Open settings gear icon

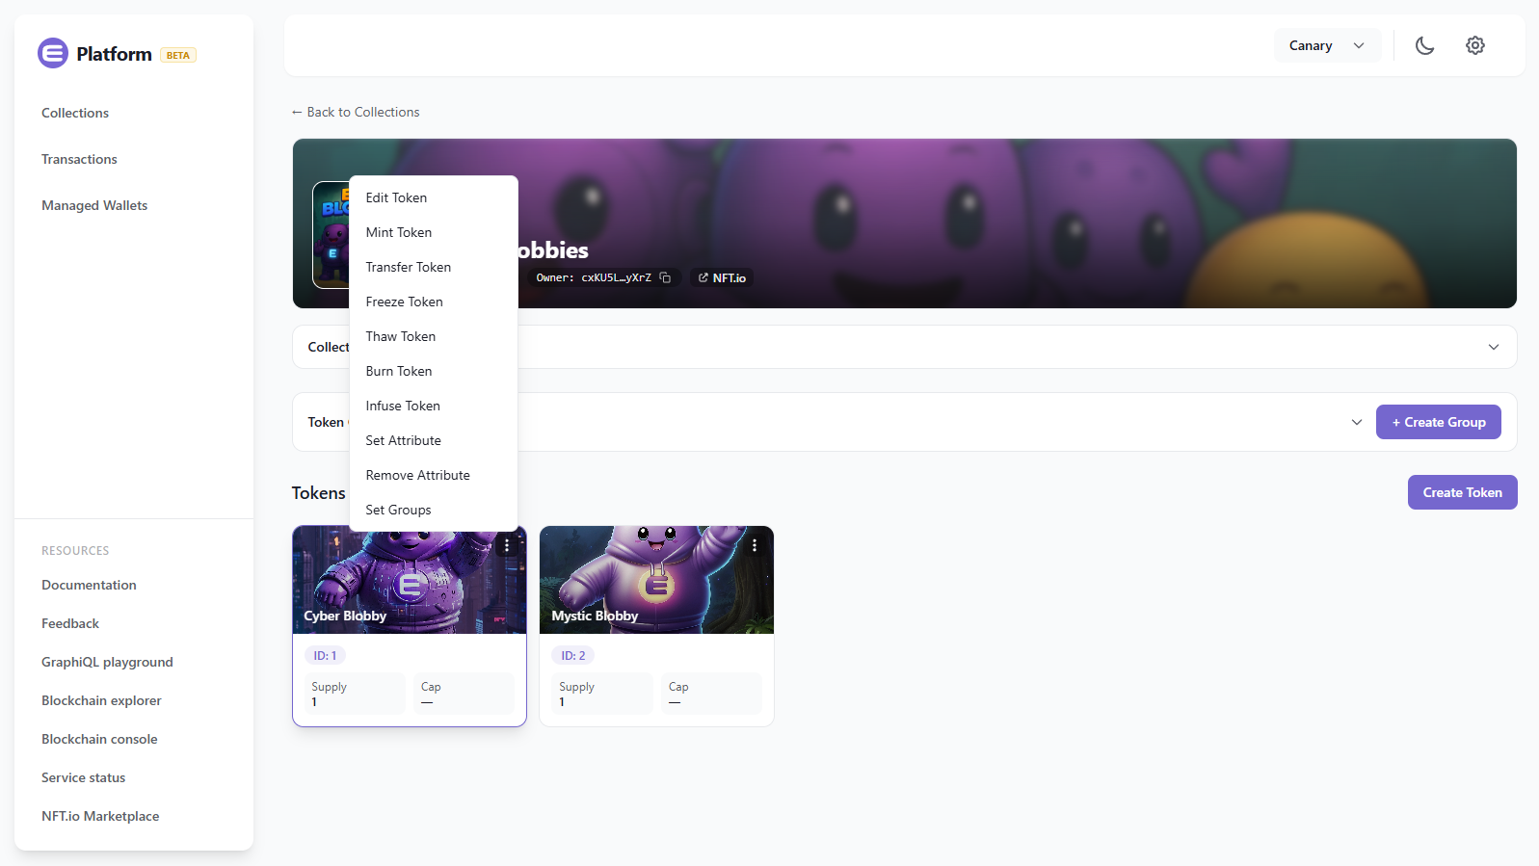point(1475,45)
